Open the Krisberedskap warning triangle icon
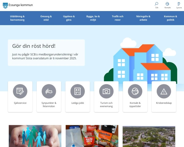184x147 pixels. coord(164,91)
